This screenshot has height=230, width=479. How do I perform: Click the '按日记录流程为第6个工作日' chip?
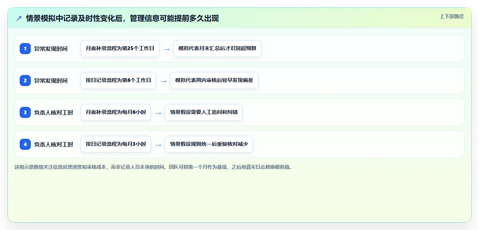(x=118, y=80)
